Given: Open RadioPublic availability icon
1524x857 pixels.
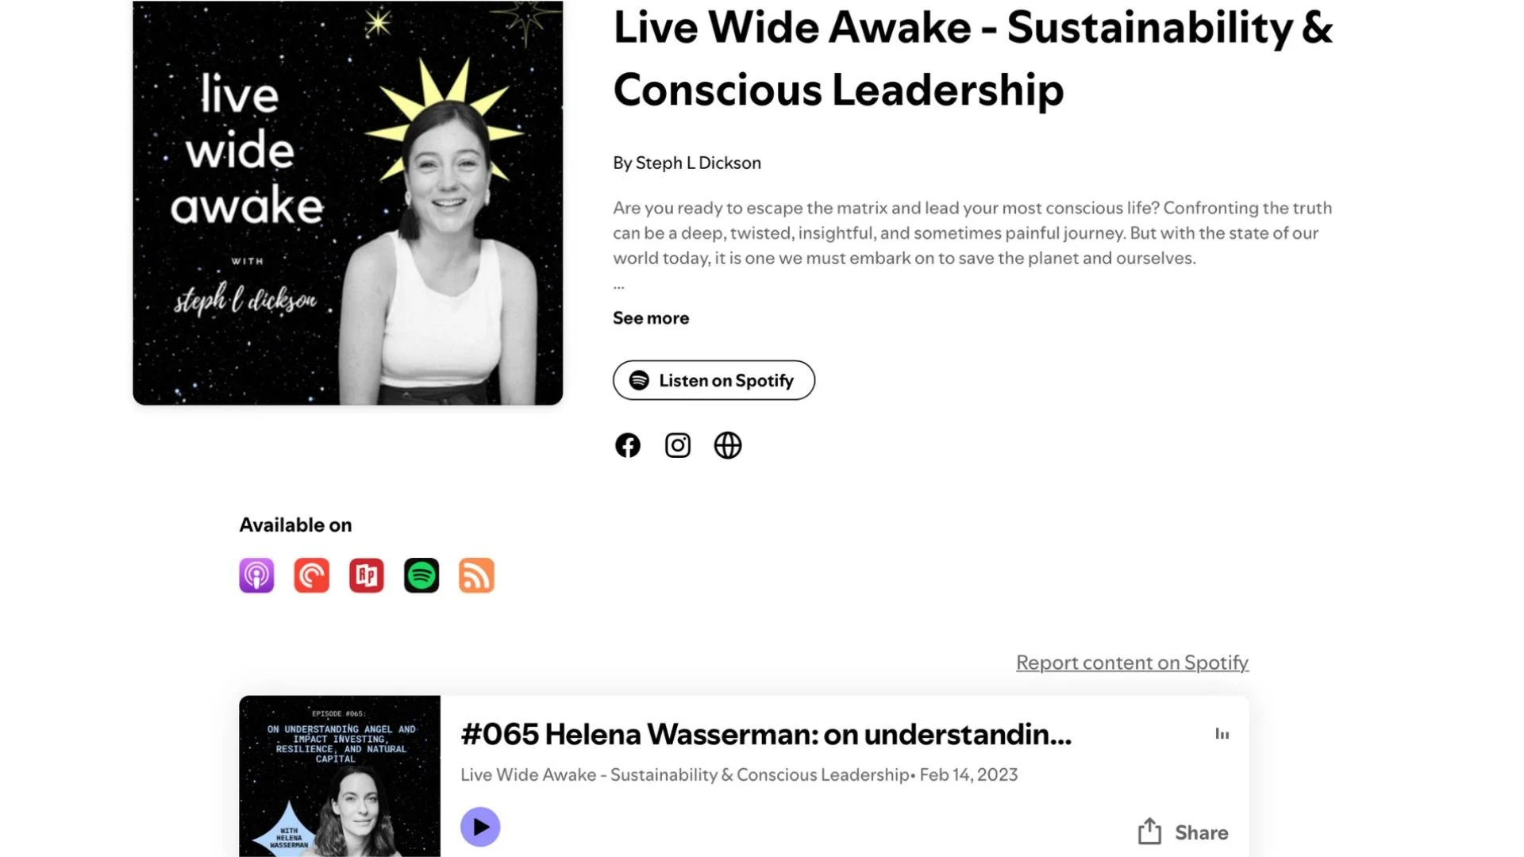Looking at the screenshot, I should 366,575.
